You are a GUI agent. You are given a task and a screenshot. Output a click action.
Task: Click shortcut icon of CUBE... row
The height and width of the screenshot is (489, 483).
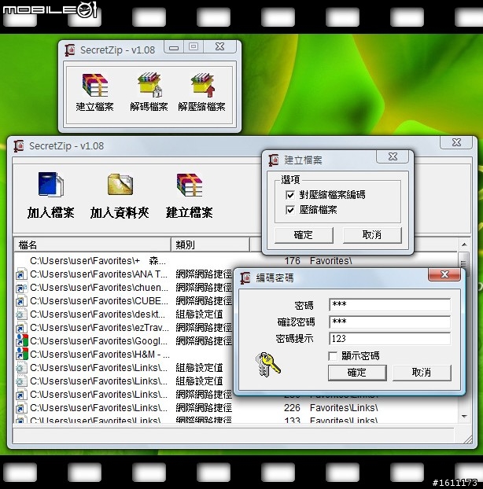pos(21,301)
